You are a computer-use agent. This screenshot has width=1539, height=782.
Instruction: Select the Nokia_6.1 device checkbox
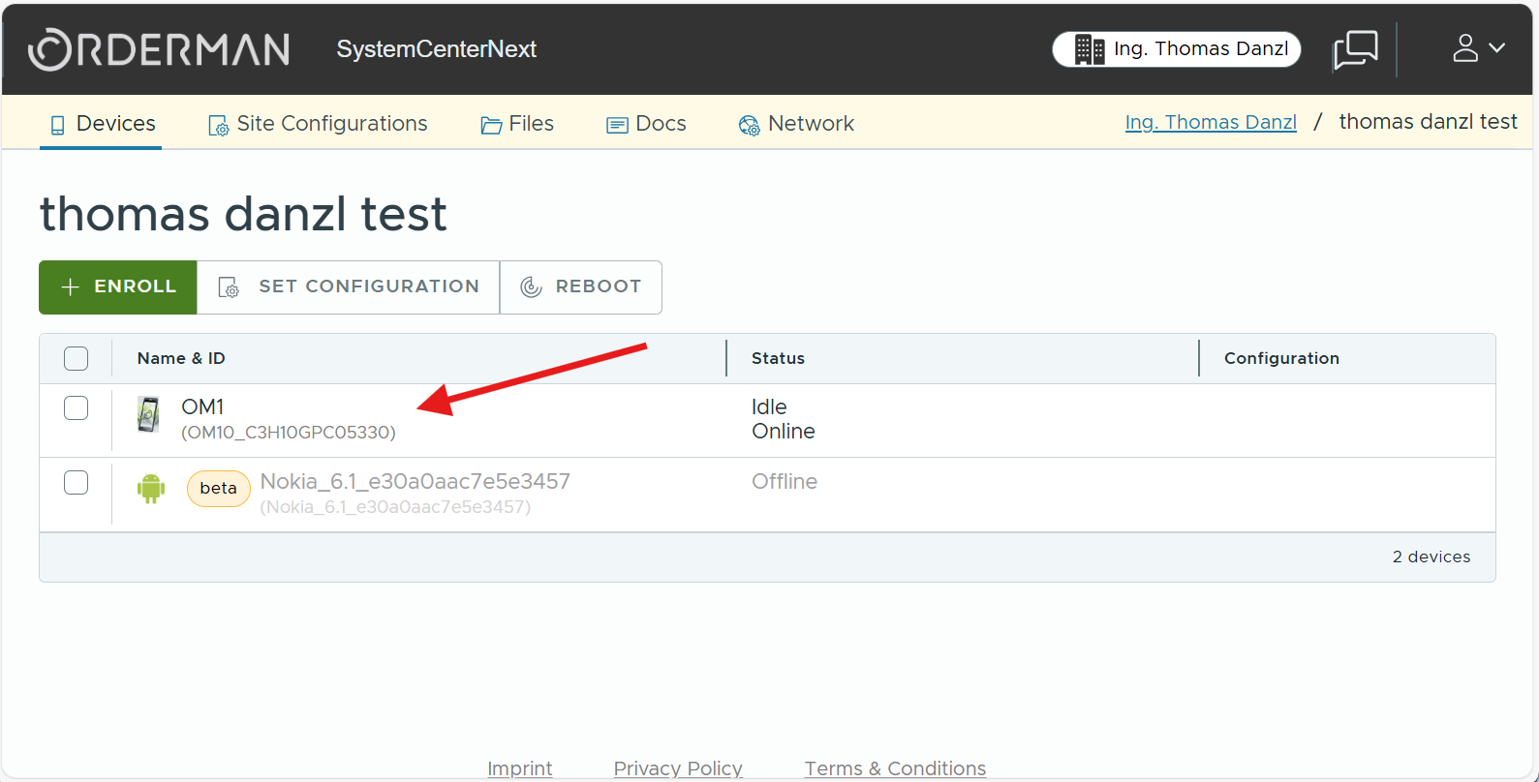click(76, 482)
